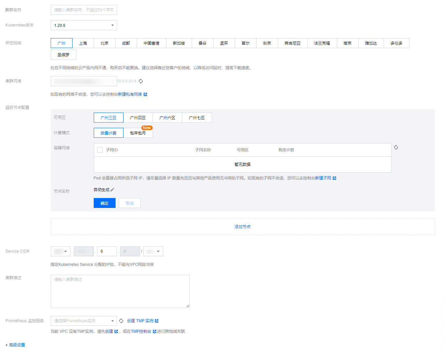Screen dimensions: 445x352
Task: Edit node name with pencil icon
Action: coord(112,189)
